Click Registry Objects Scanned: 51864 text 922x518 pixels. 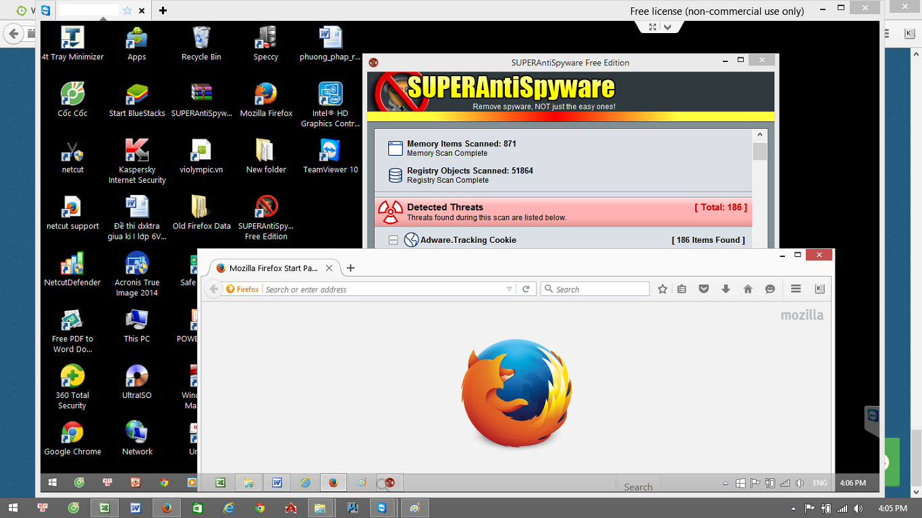[470, 171]
